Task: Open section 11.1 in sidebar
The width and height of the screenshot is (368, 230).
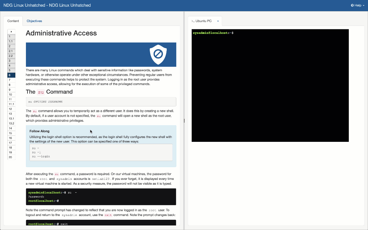Action: point(11,104)
